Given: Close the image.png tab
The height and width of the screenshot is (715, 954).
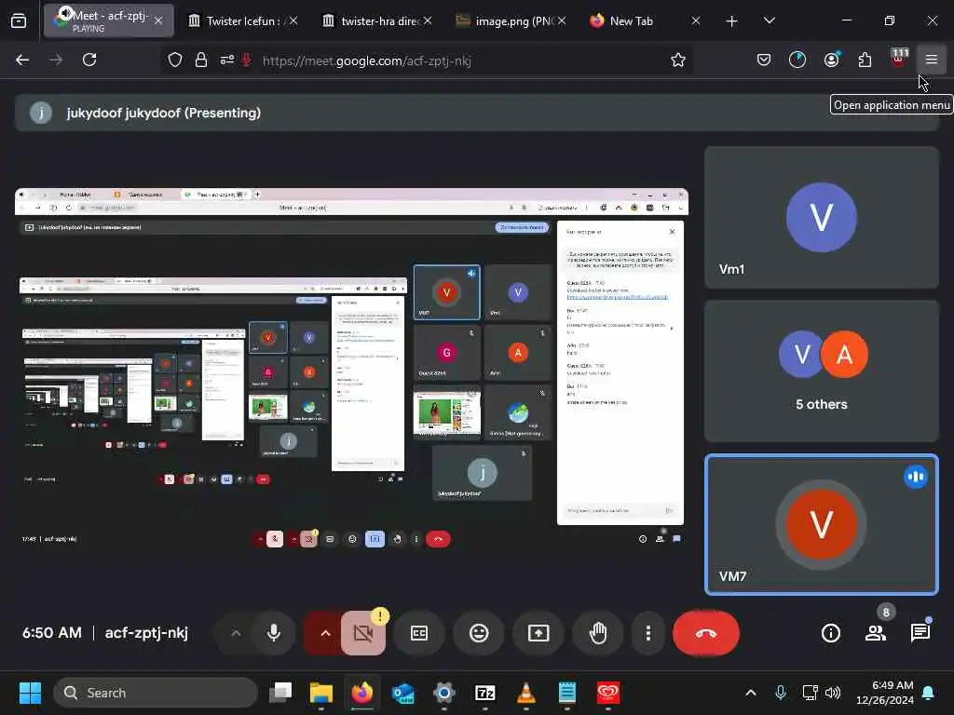Looking at the screenshot, I should pos(562,20).
